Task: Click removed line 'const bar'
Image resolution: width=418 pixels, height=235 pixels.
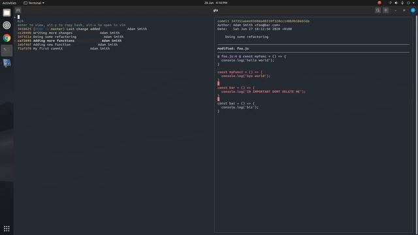Action: [236, 87]
